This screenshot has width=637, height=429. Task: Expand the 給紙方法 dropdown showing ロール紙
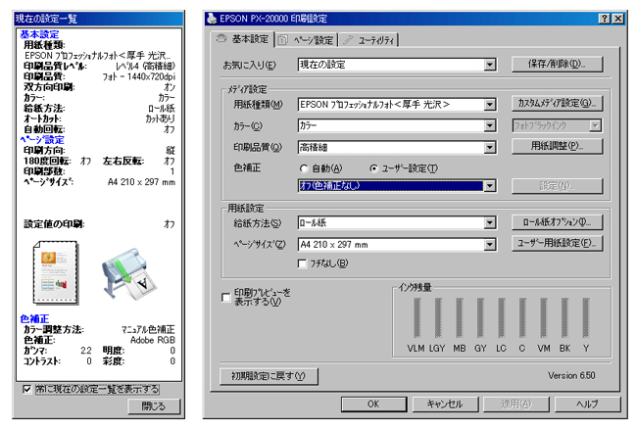(x=397, y=222)
